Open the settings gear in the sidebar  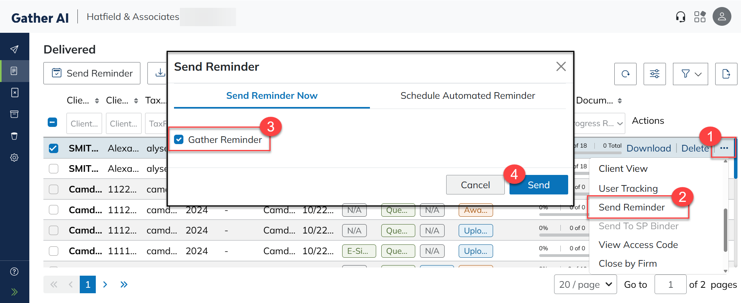pyautogui.click(x=14, y=157)
